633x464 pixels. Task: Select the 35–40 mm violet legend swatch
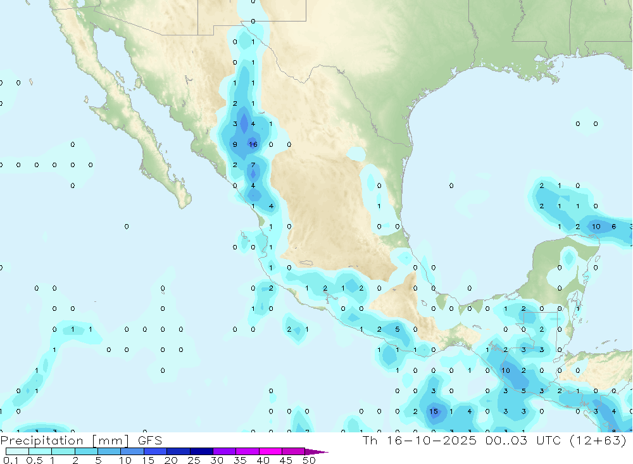248,451
